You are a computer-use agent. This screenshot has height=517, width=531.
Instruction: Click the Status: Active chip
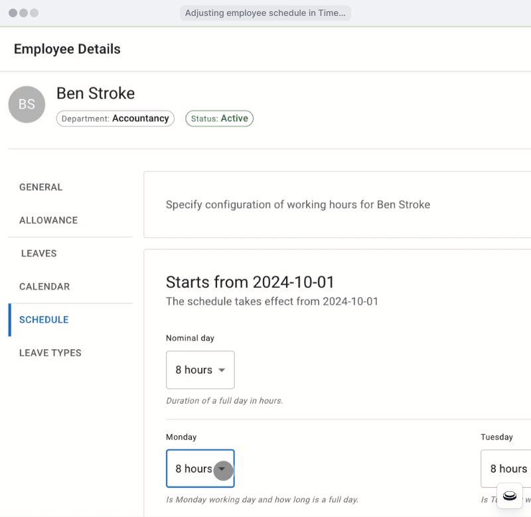coord(219,119)
